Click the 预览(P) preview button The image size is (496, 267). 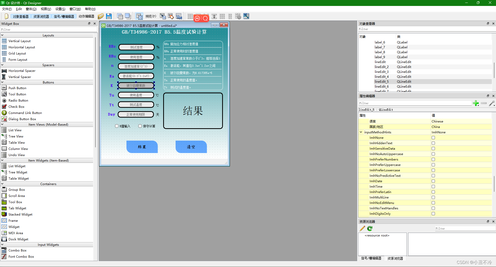tap(151, 16)
